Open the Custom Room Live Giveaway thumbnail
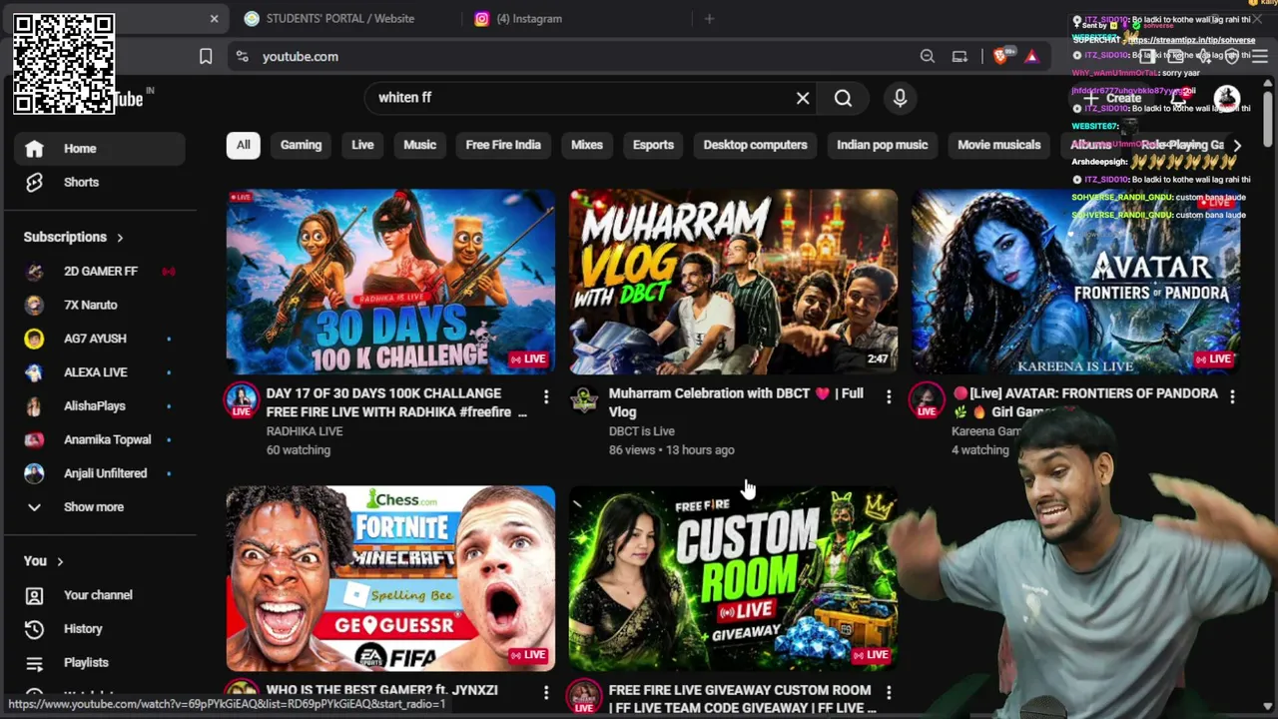1278x719 pixels. [x=733, y=578]
